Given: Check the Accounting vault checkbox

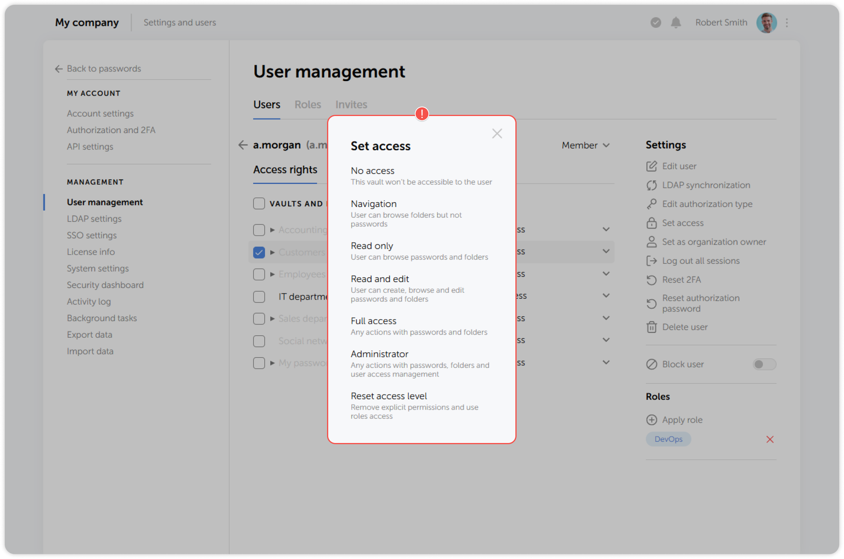Looking at the screenshot, I should click(259, 230).
